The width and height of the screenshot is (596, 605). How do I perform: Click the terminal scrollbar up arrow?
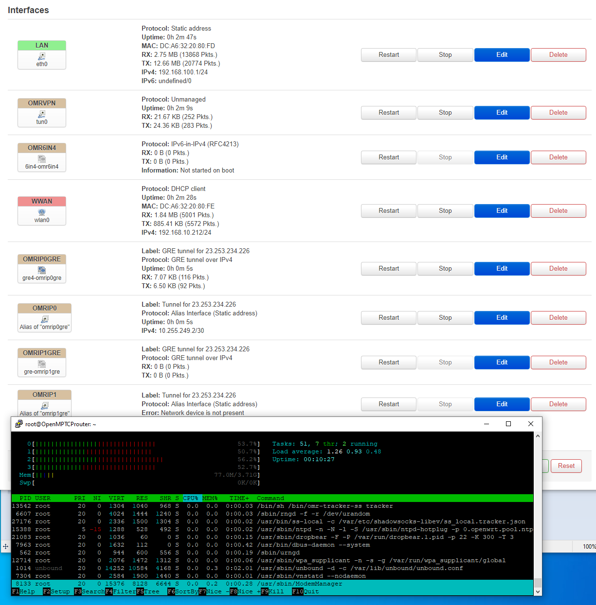538,436
